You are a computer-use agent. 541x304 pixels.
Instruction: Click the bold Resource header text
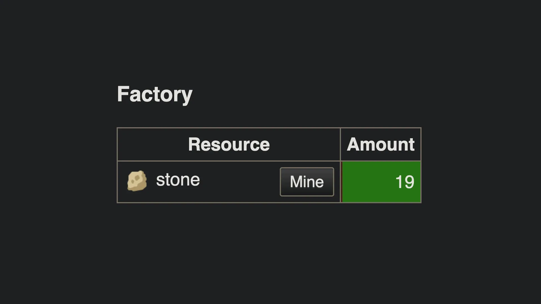229,144
